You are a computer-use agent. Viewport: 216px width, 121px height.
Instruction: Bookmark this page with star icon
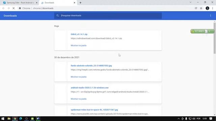(201, 8)
